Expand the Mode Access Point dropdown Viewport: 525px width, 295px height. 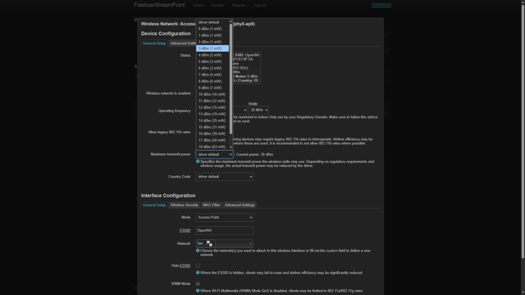click(x=224, y=217)
